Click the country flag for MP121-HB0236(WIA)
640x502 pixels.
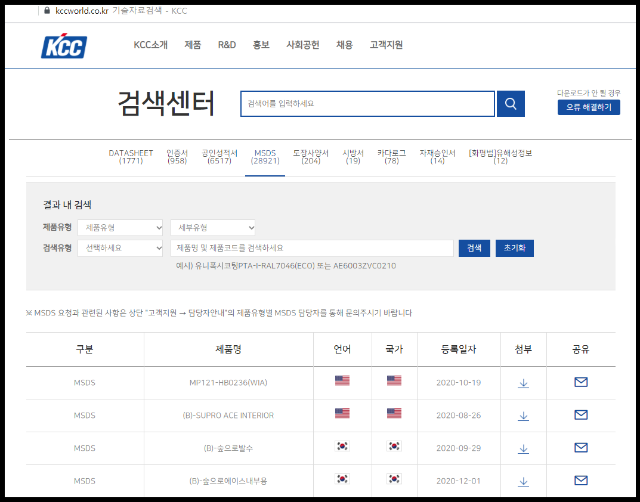(394, 380)
